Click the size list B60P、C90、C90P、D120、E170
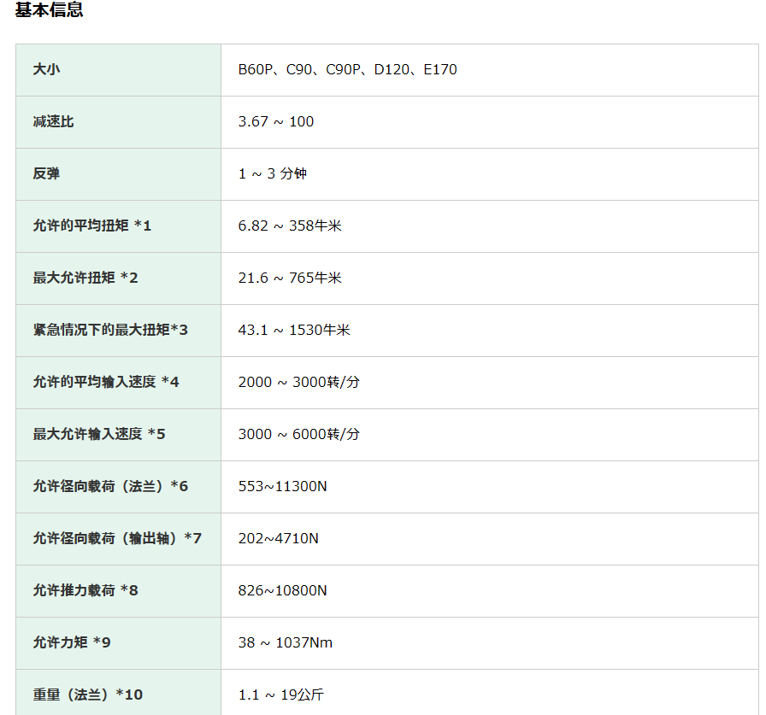The width and height of the screenshot is (766, 715). (x=347, y=69)
